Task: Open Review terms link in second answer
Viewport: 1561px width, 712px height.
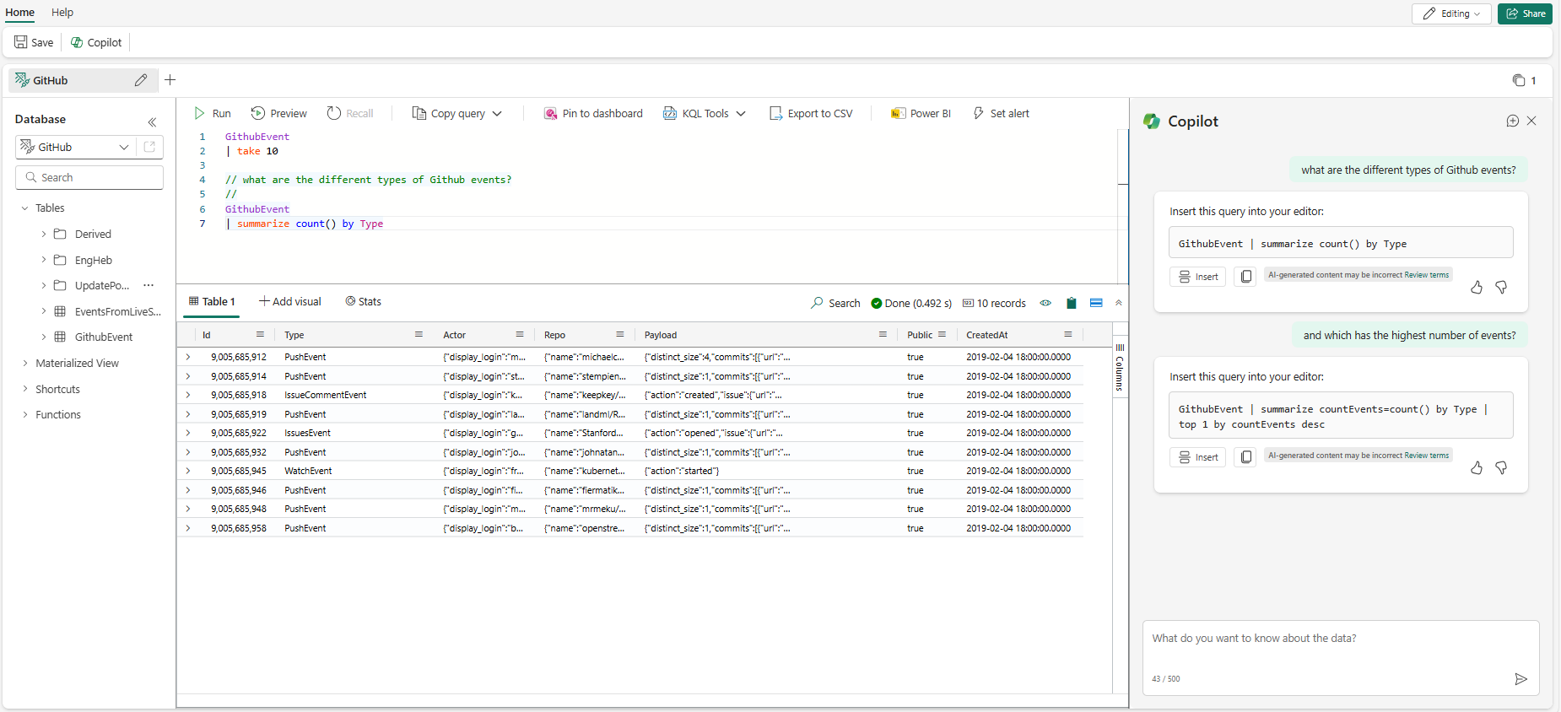Action: 1426,456
